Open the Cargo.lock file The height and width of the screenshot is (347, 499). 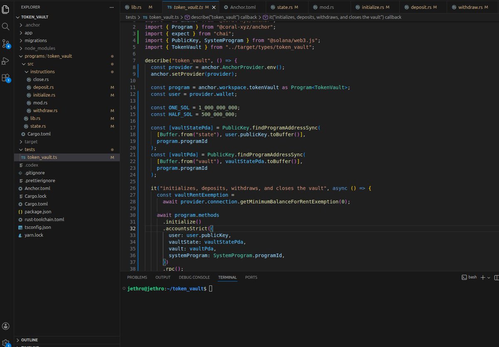tap(67, 196)
